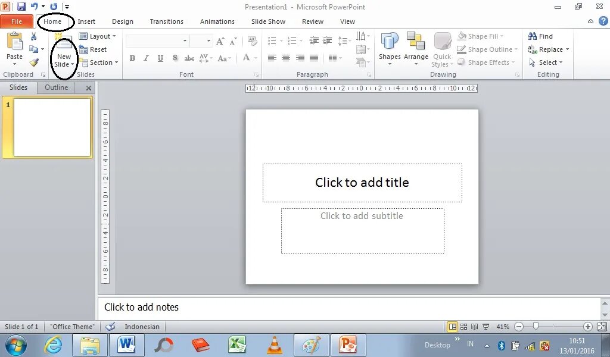Click the Cut scissors icon
The width and height of the screenshot is (610, 357).
33,36
